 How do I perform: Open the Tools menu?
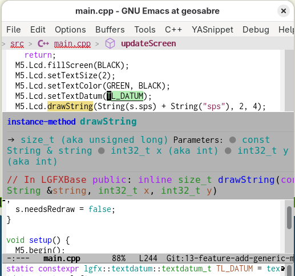pyautogui.click(x=145, y=30)
